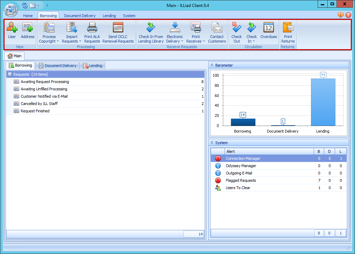355x254 pixels.
Task: Select Check In From Lending Library
Action: point(151,31)
